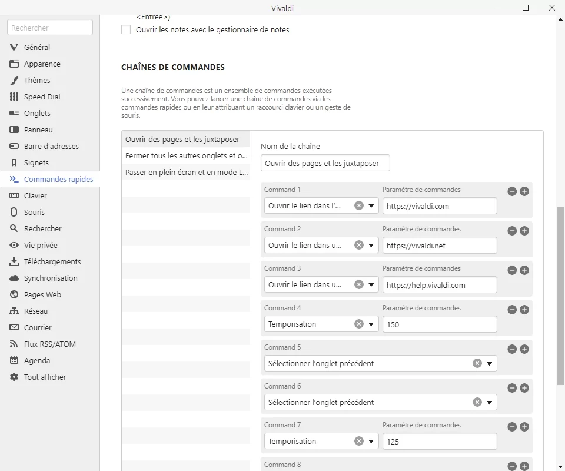Open Souris settings
The image size is (565, 471).
click(49, 213)
